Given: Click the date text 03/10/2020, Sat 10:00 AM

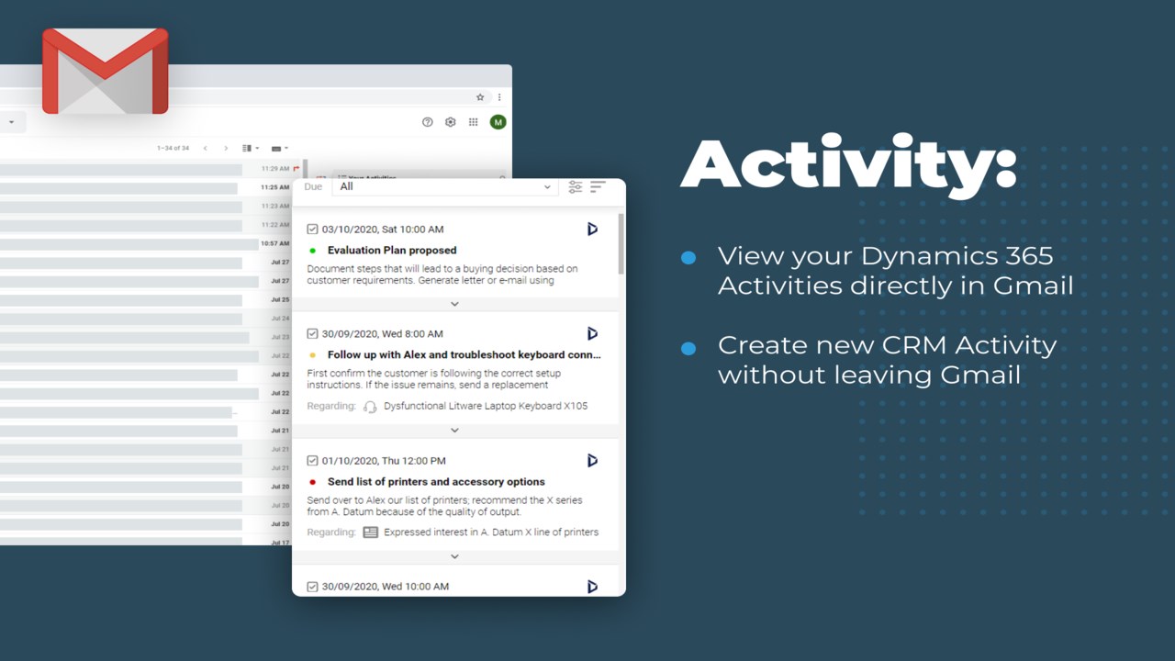Looking at the screenshot, I should coord(383,229).
